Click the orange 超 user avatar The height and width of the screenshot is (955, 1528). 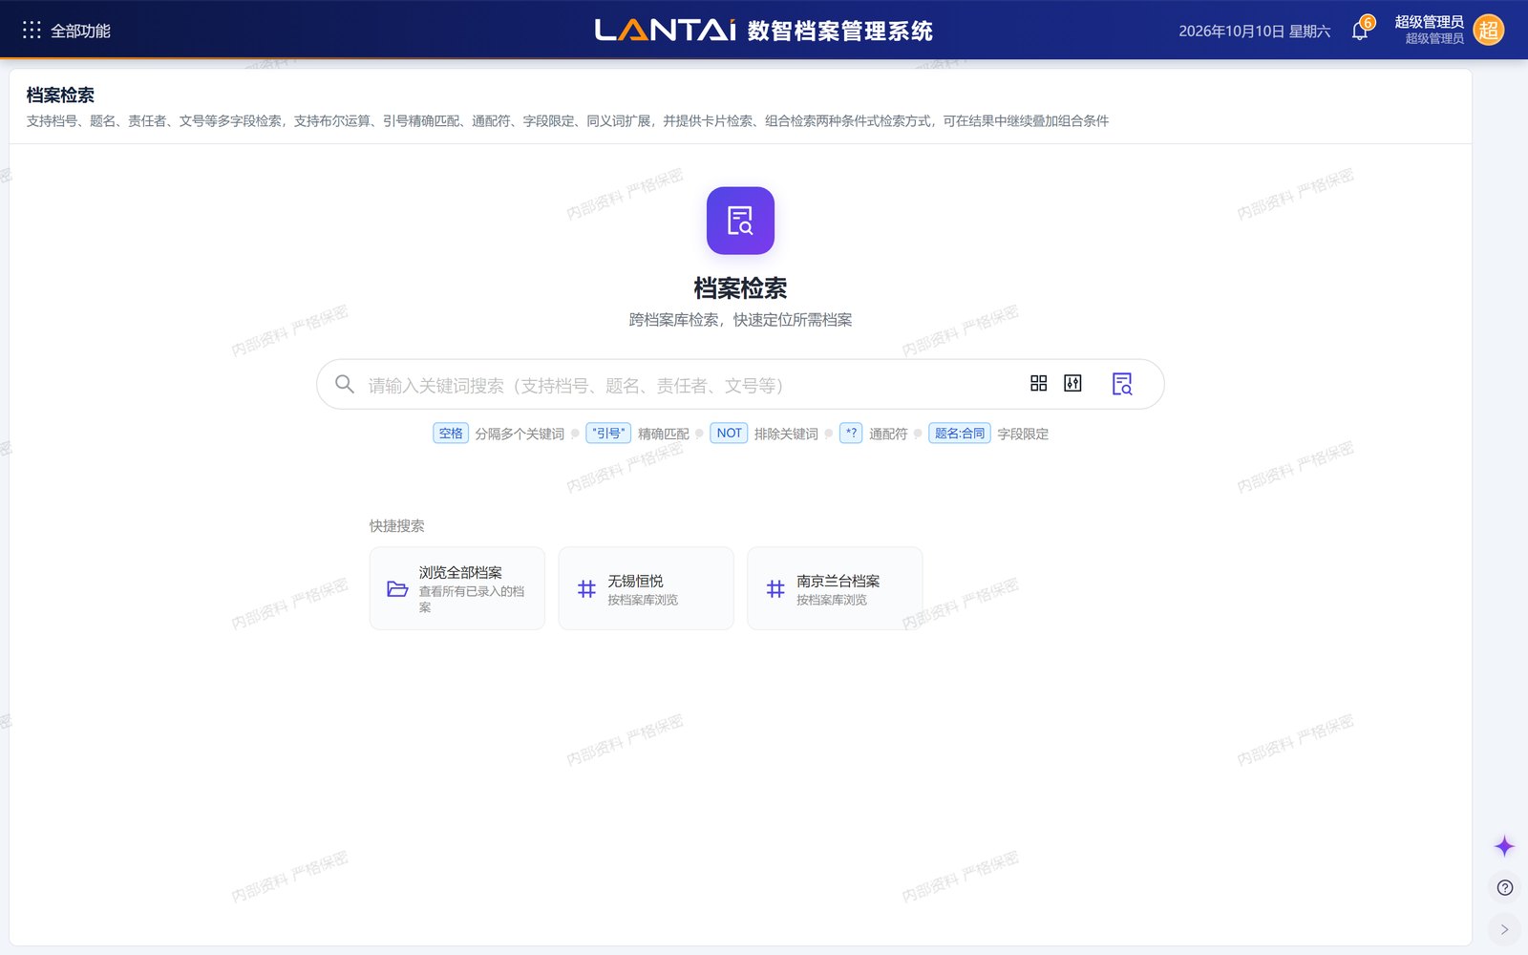(1489, 30)
